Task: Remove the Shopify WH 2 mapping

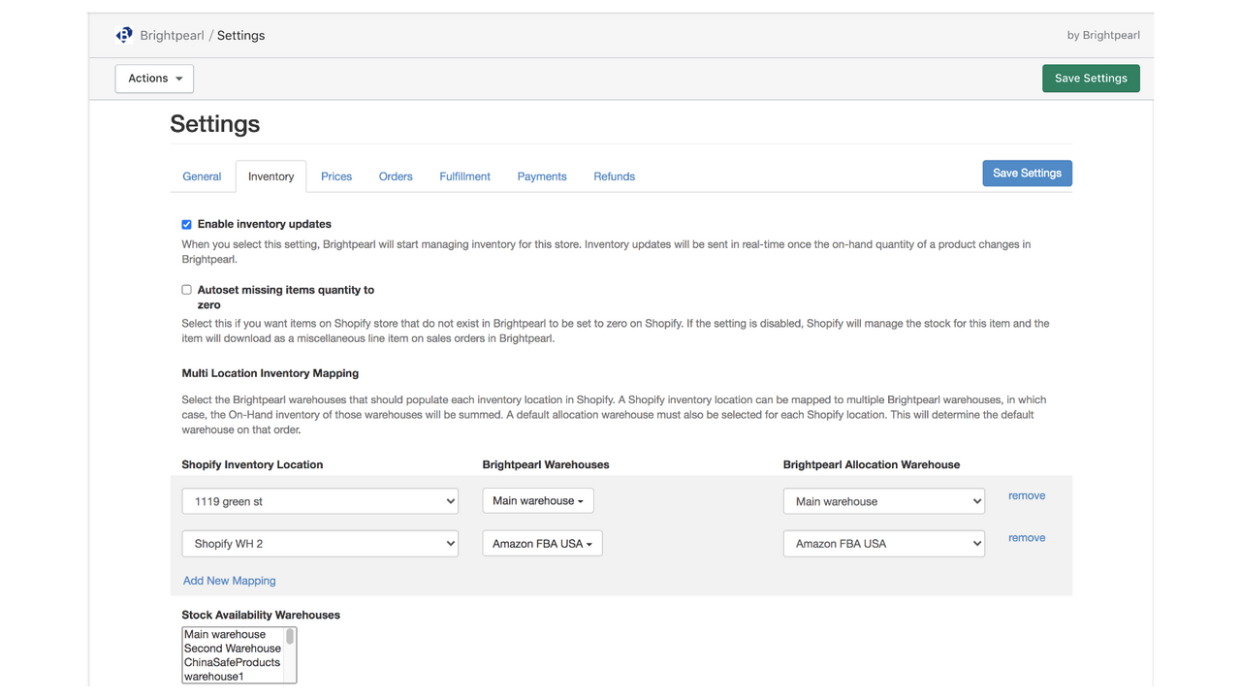Action: [1026, 537]
